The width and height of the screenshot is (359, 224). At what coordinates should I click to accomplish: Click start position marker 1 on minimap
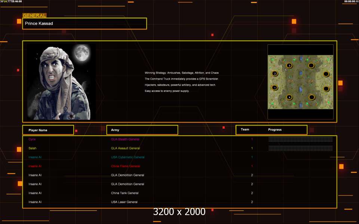(x=275, y=88)
